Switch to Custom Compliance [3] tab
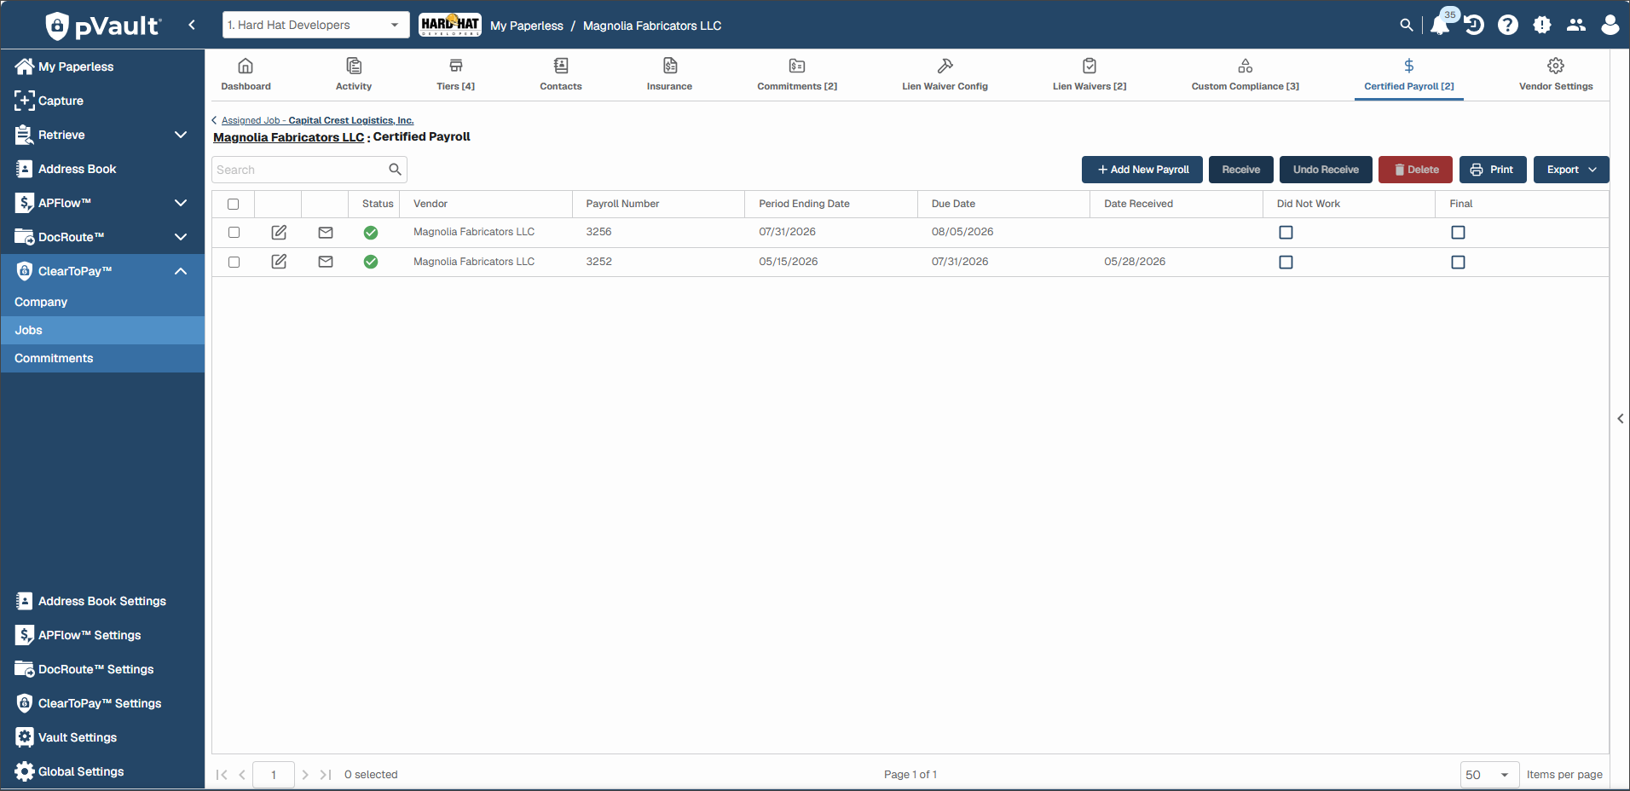 [1246, 74]
